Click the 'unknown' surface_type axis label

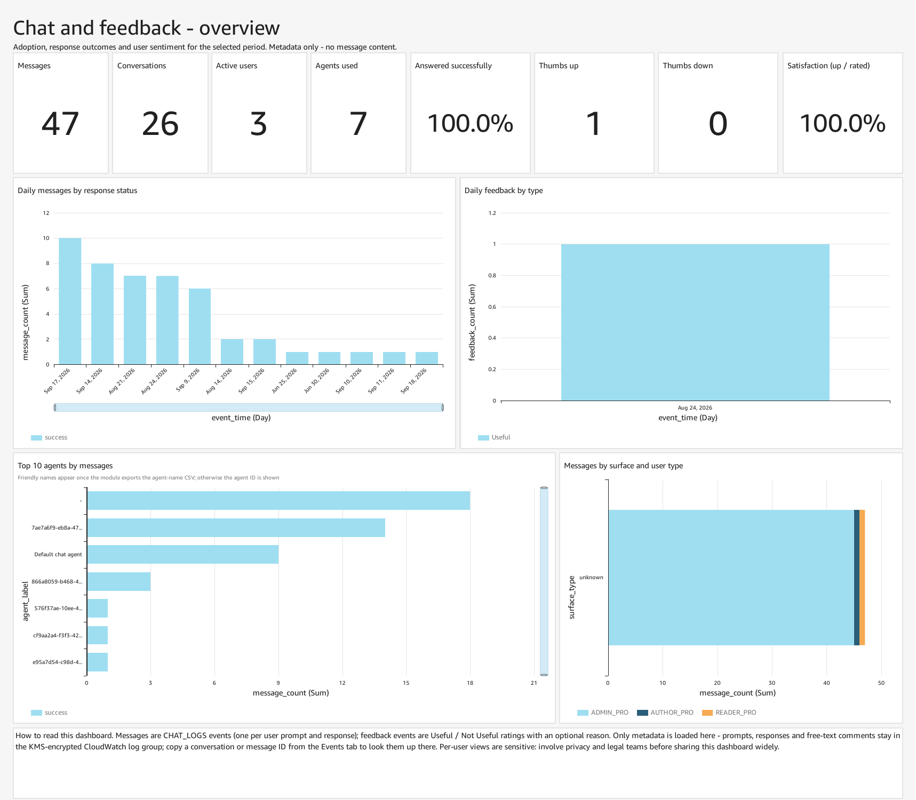click(x=591, y=577)
